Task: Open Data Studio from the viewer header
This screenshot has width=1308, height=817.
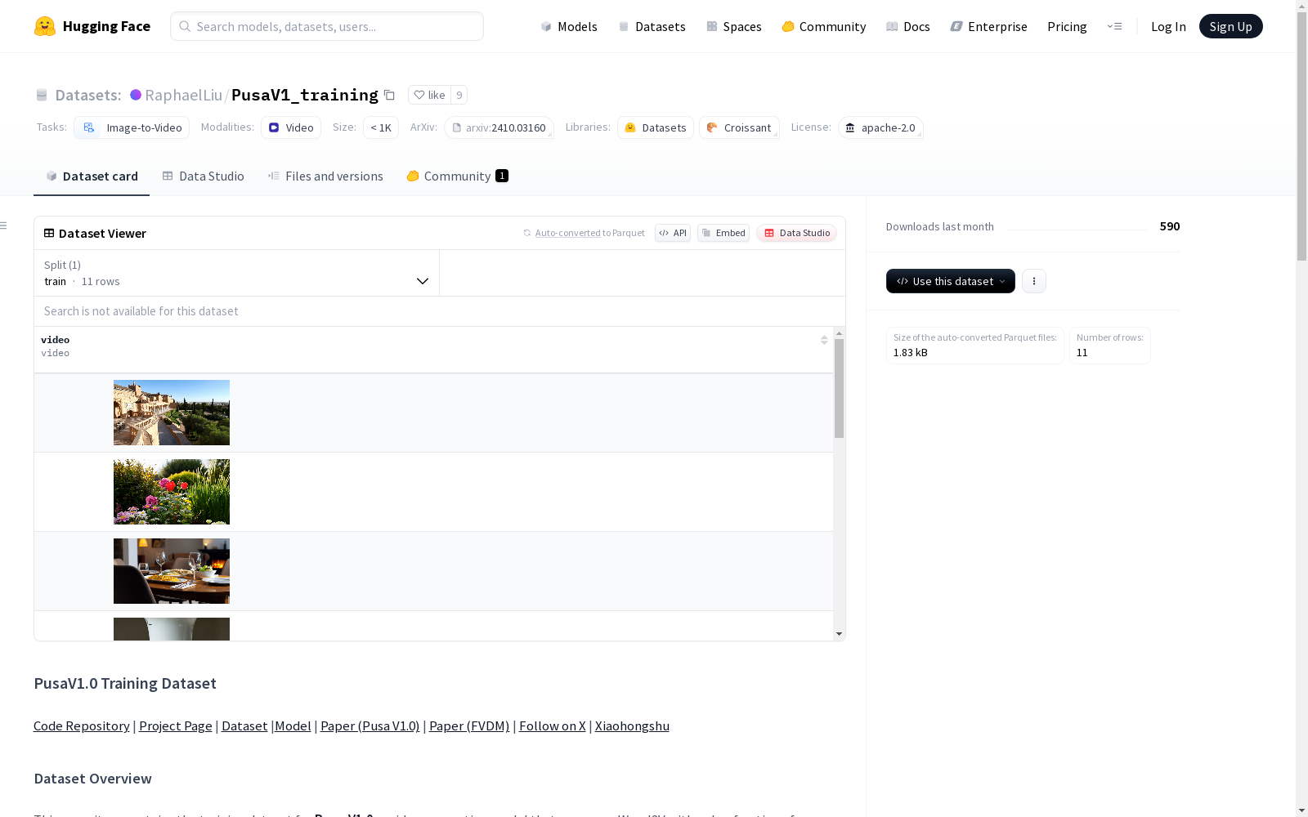Action: click(797, 233)
